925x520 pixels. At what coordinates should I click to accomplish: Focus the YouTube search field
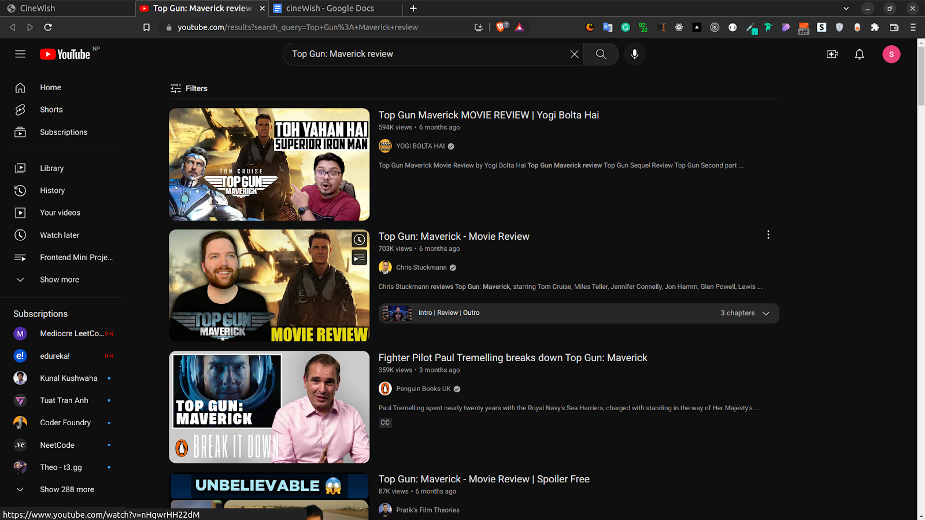coord(428,54)
